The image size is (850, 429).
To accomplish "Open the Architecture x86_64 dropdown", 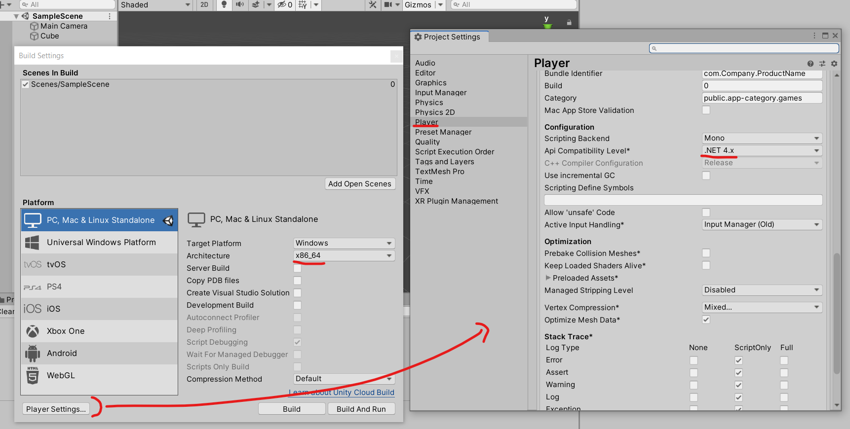I will coord(344,255).
